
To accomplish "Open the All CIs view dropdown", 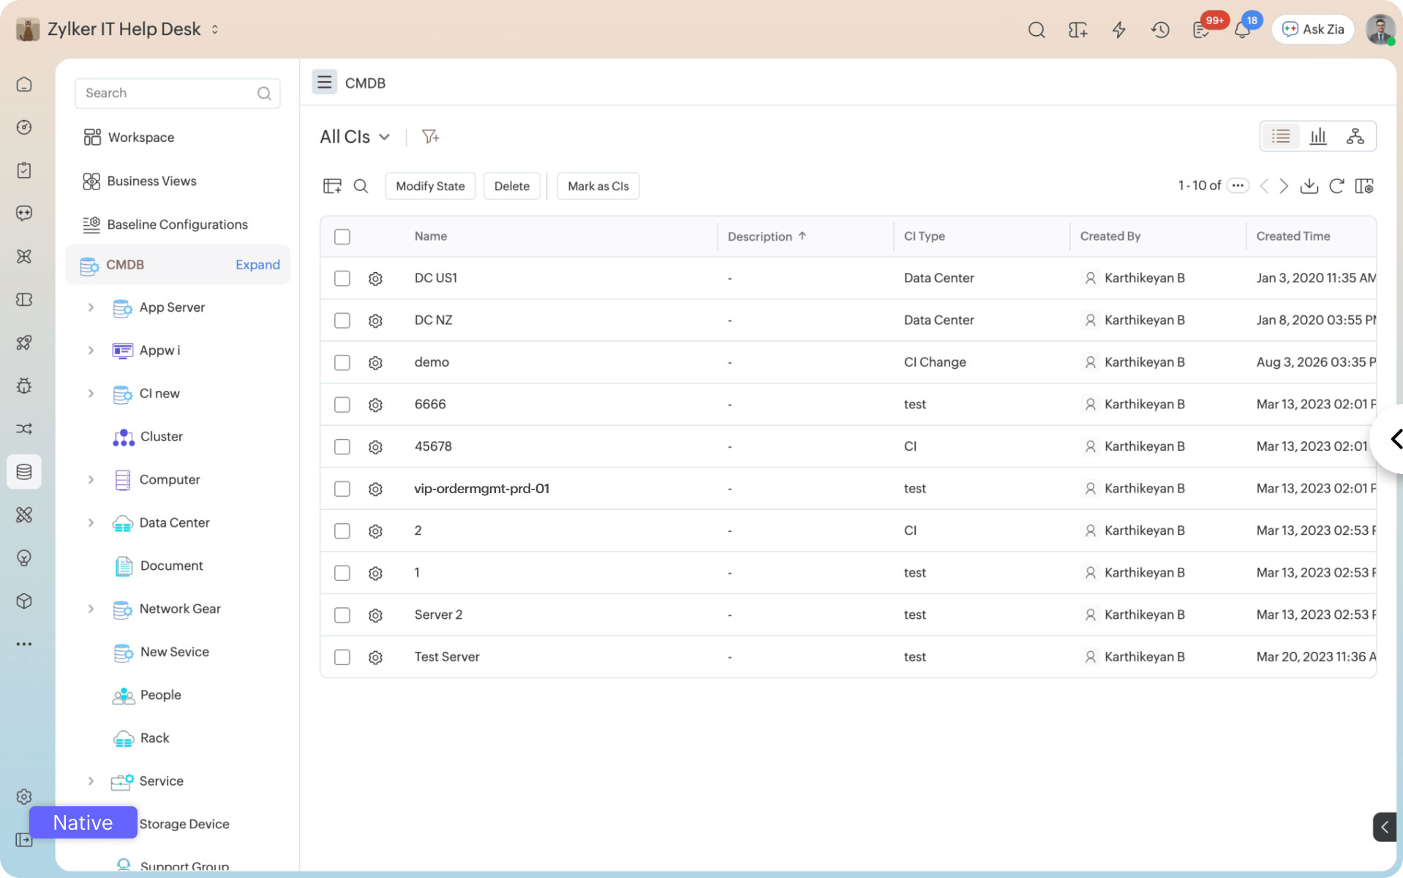I will [x=355, y=137].
